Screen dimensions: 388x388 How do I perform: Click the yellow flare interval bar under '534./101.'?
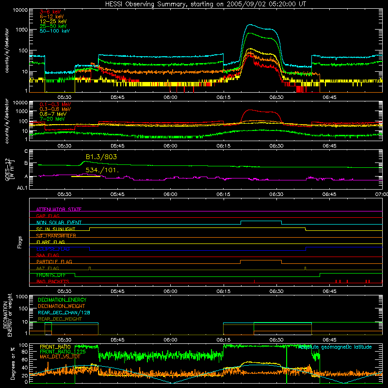86,177
